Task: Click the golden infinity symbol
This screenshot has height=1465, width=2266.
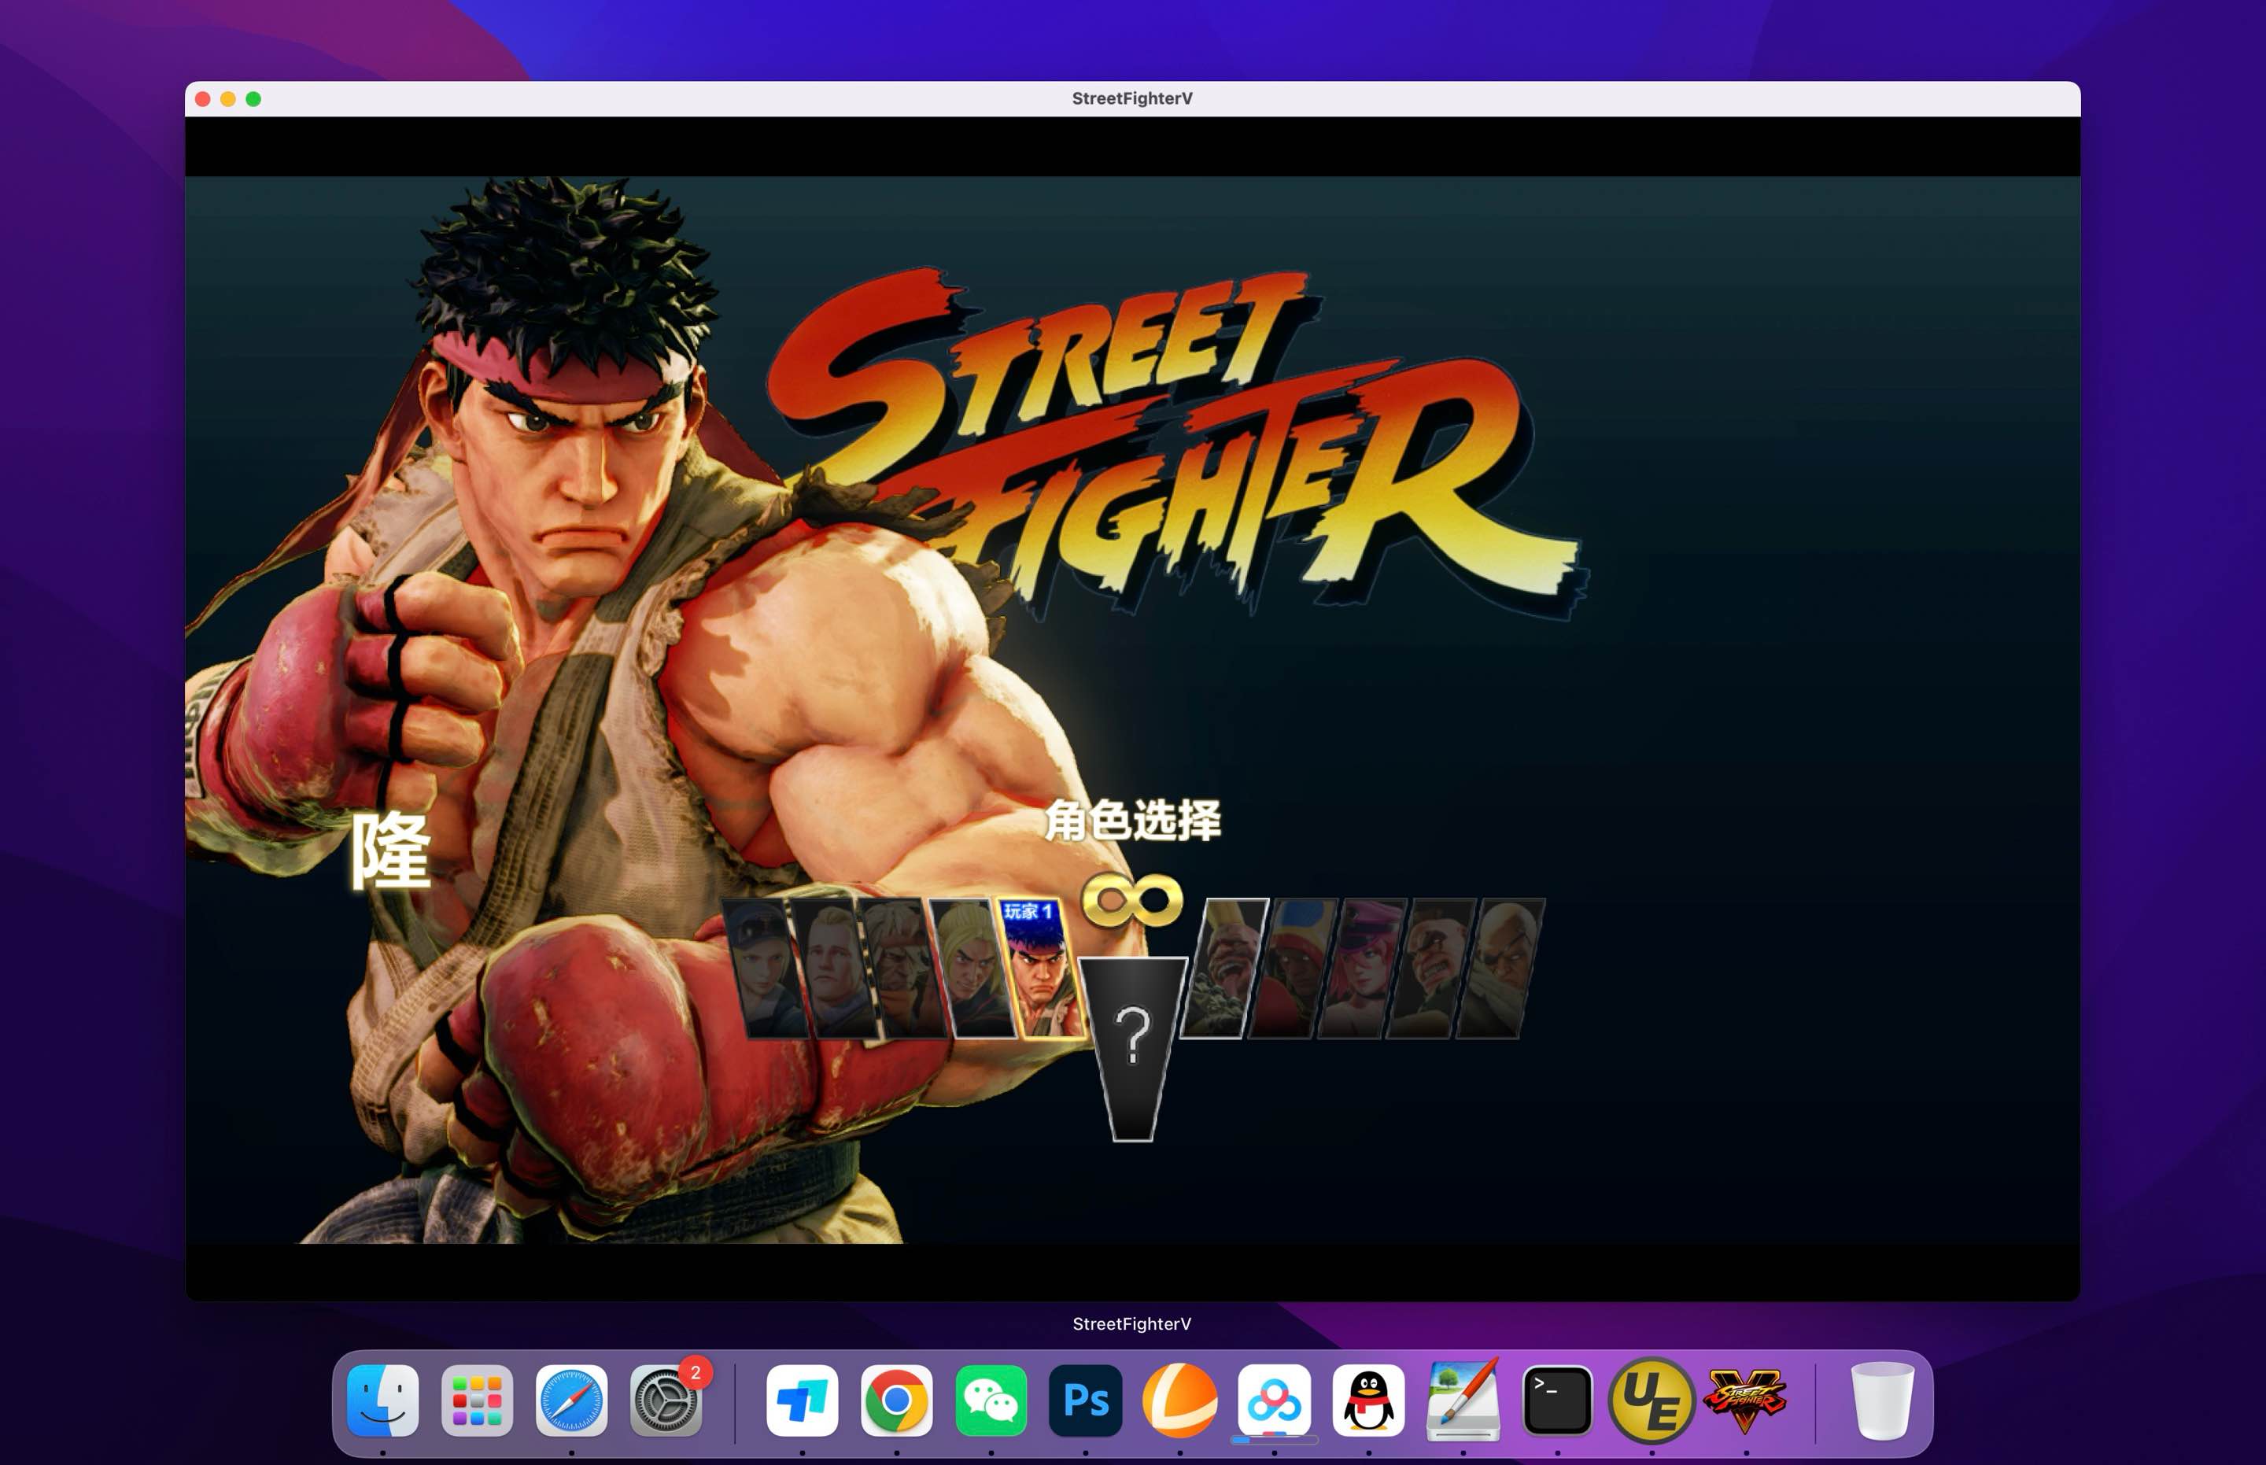Action: tap(1132, 900)
